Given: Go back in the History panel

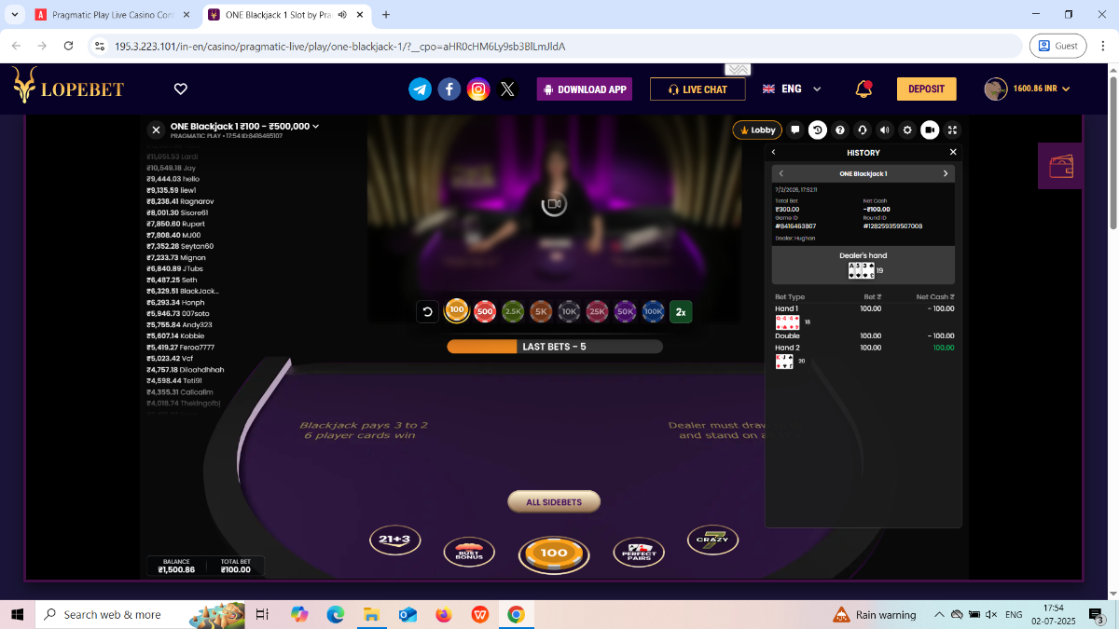Looking at the screenshot, I should 773,152.
